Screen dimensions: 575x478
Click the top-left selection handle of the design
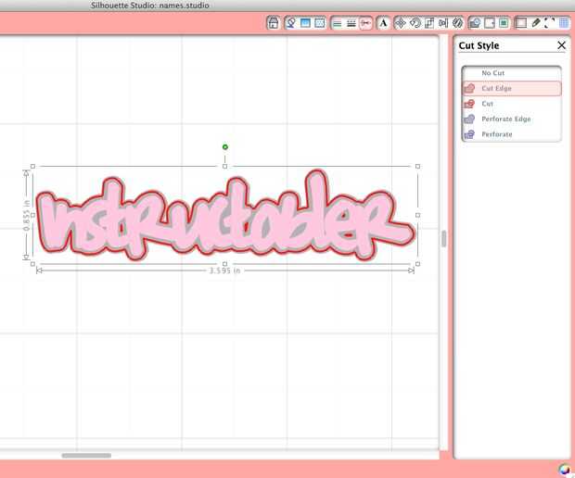coord(32,167)
